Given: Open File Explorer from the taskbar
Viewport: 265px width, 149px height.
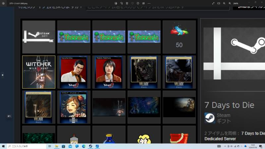Looking at the screenshot, I should tap(57, 146).
